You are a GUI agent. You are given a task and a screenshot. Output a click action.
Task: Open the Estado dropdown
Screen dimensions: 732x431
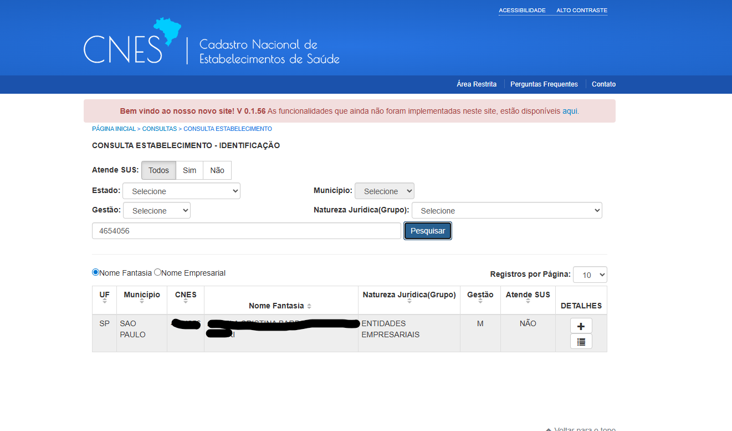(x=182, y=191)
